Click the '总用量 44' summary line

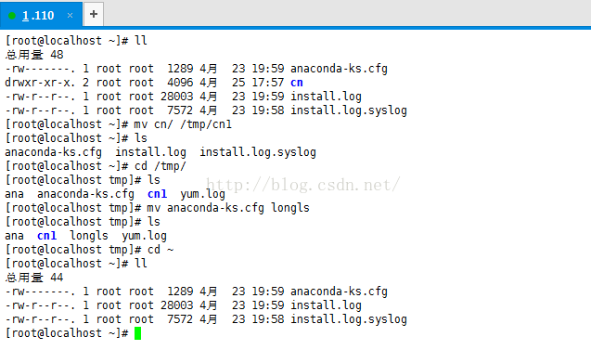[x=34, y=278]
